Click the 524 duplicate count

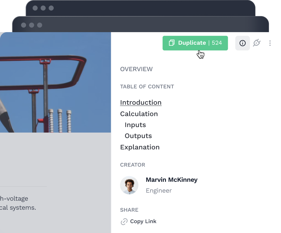click(217, 43)
